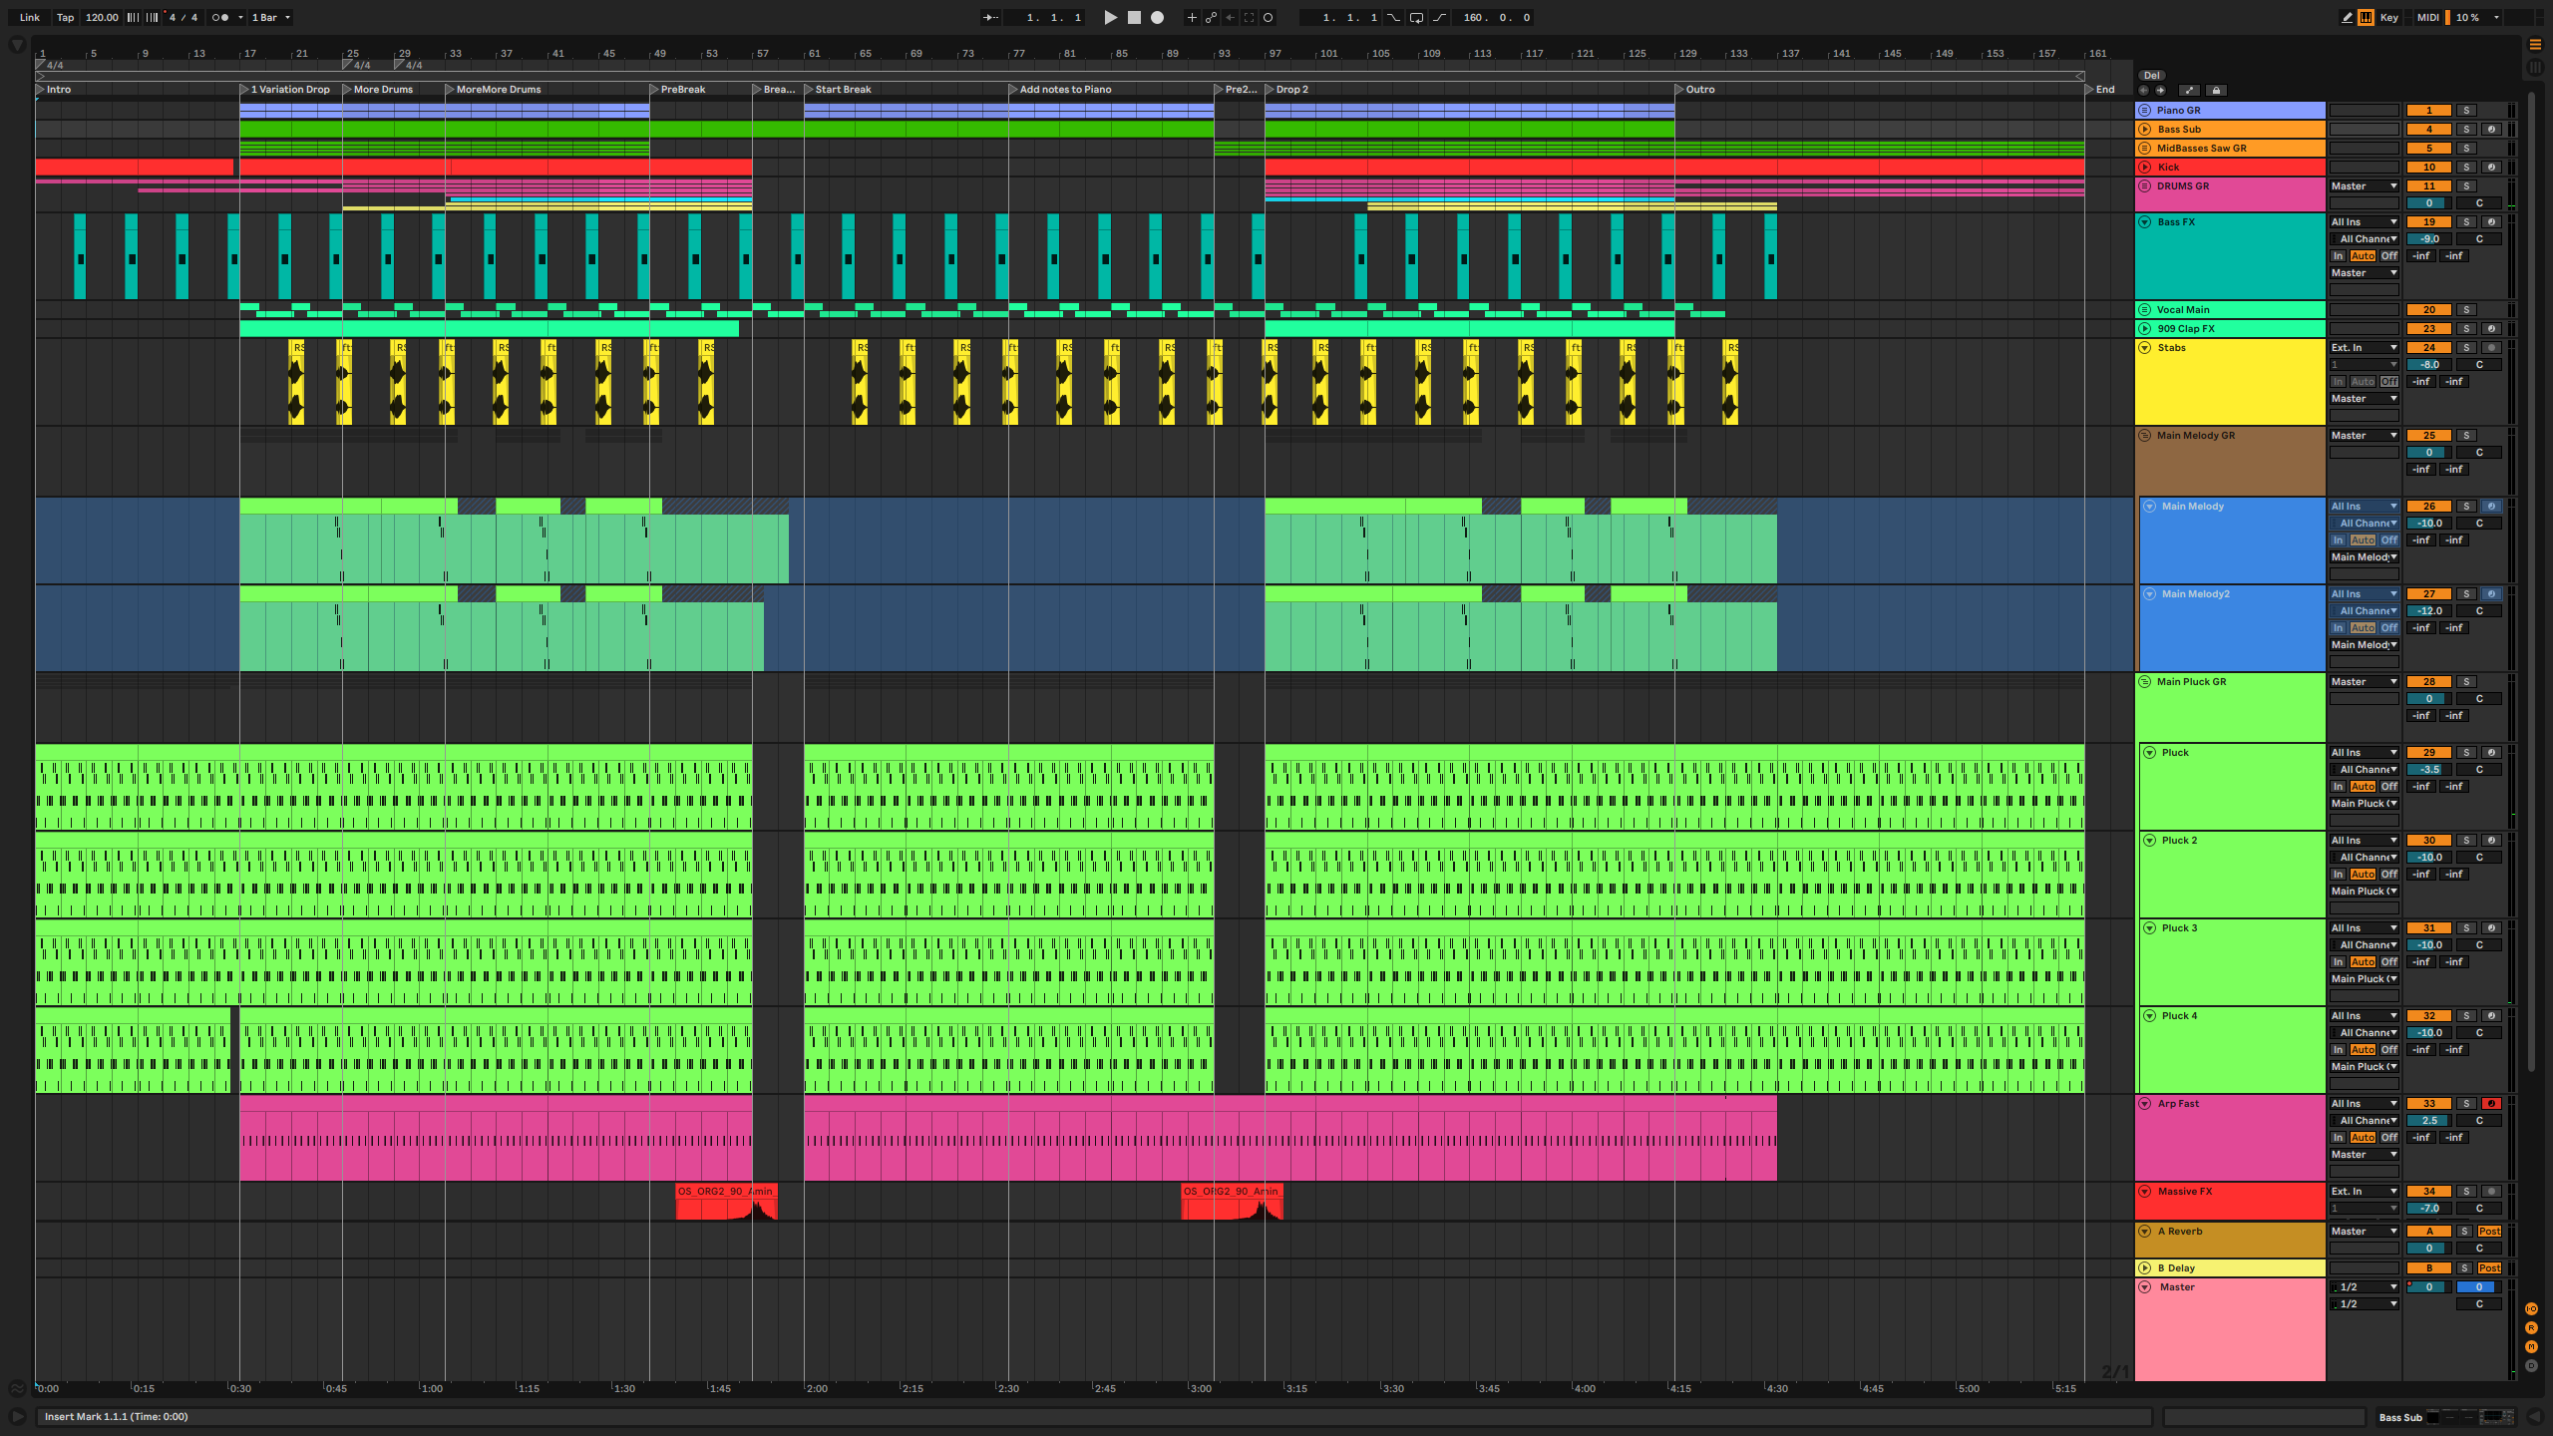Click the Arrangement Record circle button
Screen dimensions: 2553x1436
tap(1157, 17)
